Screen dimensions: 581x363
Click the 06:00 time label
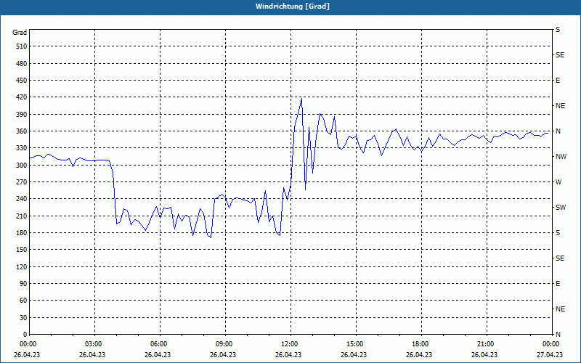(158, 344)
